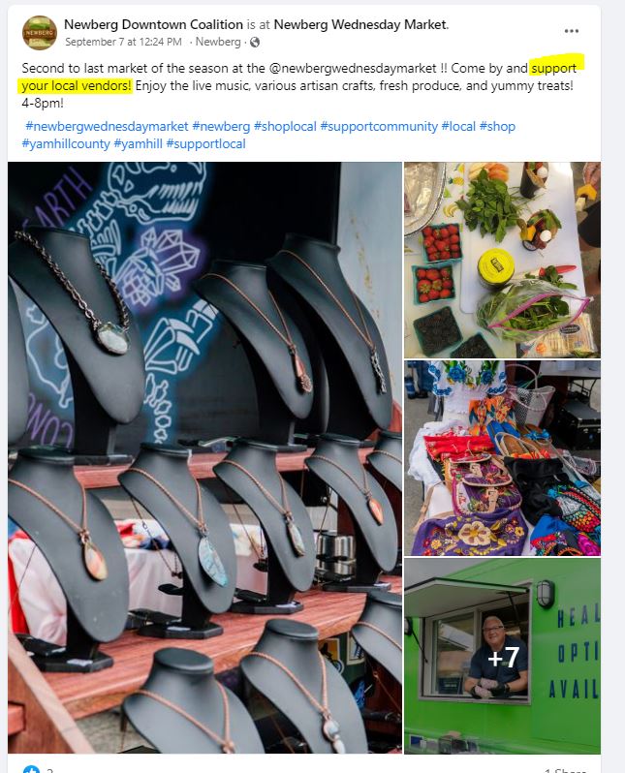
Task: Click the Newberg Downtown Coalition profile picture
Action: [40, 33]
